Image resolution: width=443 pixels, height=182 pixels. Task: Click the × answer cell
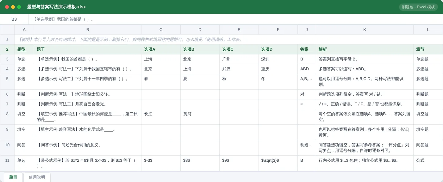point(307,104)
